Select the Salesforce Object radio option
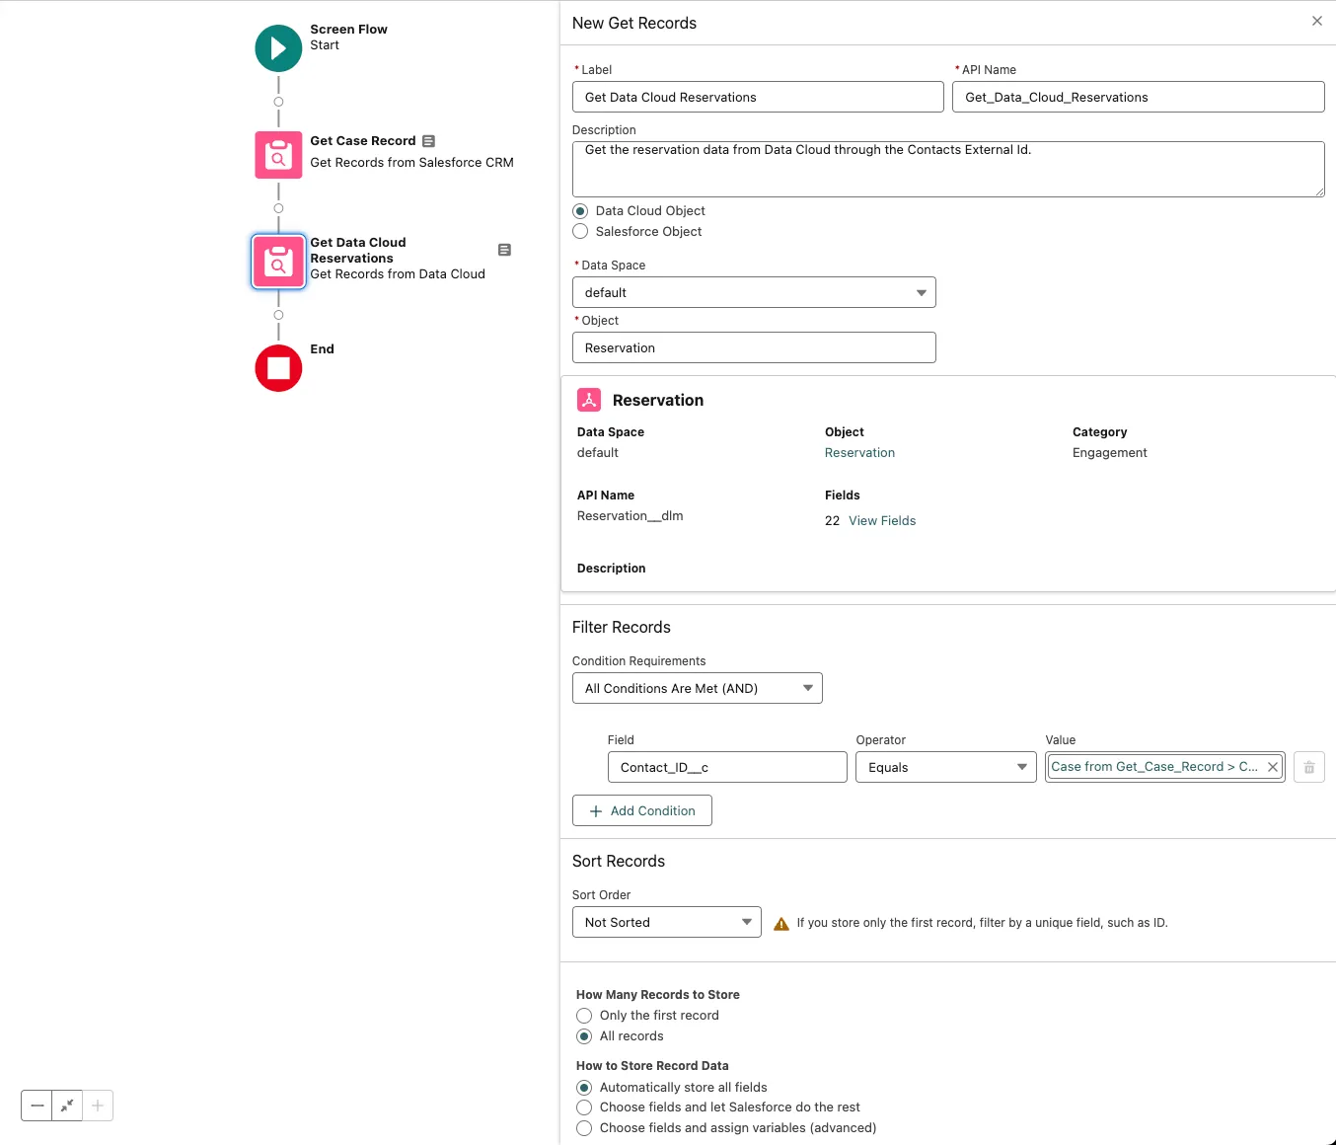 pyautogui.click(x=581, y=232)
